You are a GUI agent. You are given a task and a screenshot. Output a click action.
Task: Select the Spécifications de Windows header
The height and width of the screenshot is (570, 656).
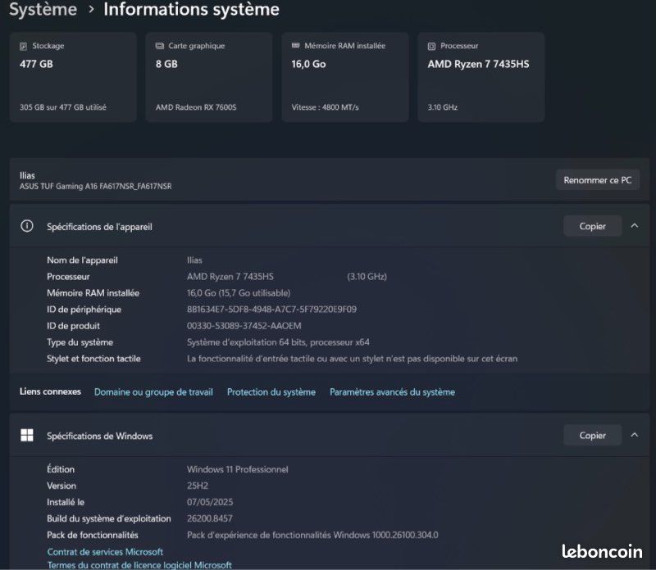pos(330,436)
